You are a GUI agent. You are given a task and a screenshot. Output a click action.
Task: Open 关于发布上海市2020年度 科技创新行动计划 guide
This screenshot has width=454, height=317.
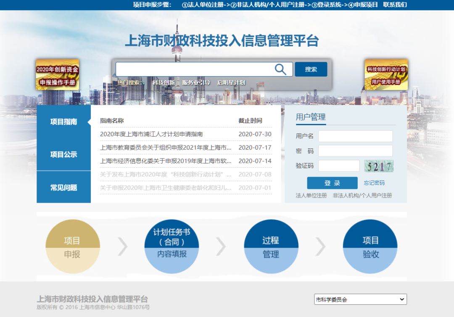click(x=166, y=174)
